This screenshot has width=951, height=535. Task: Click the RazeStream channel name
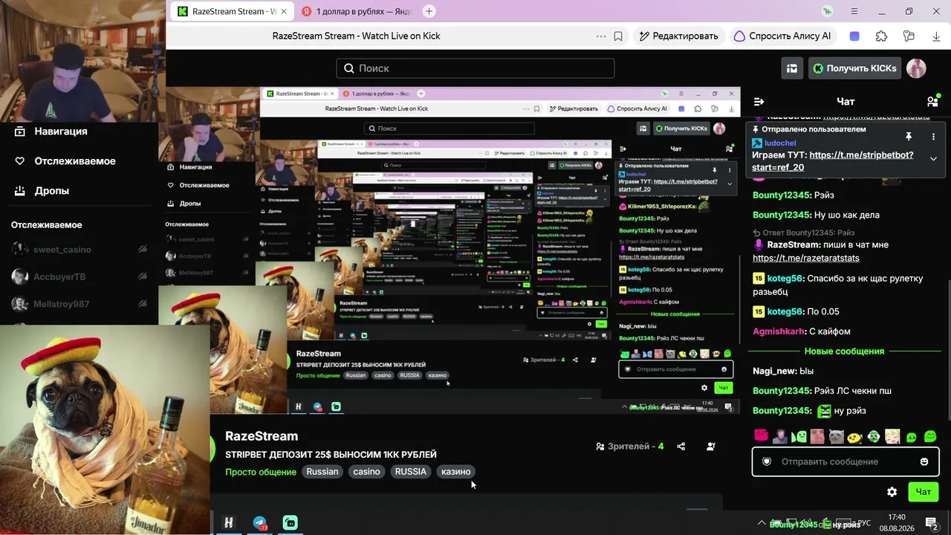pos(262,436)
